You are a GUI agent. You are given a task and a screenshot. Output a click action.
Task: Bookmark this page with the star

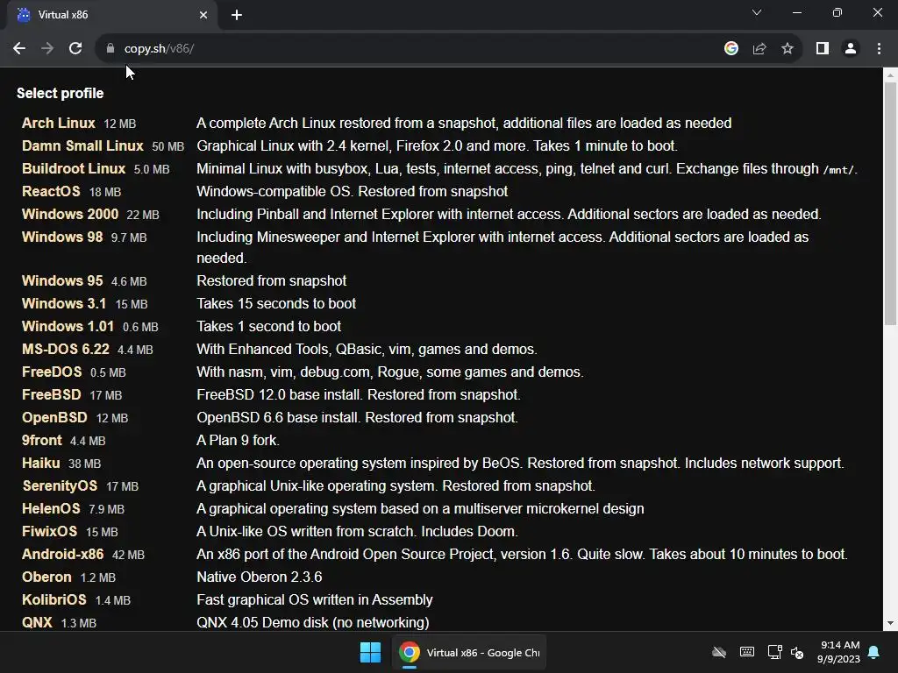[x=788, y=49]
